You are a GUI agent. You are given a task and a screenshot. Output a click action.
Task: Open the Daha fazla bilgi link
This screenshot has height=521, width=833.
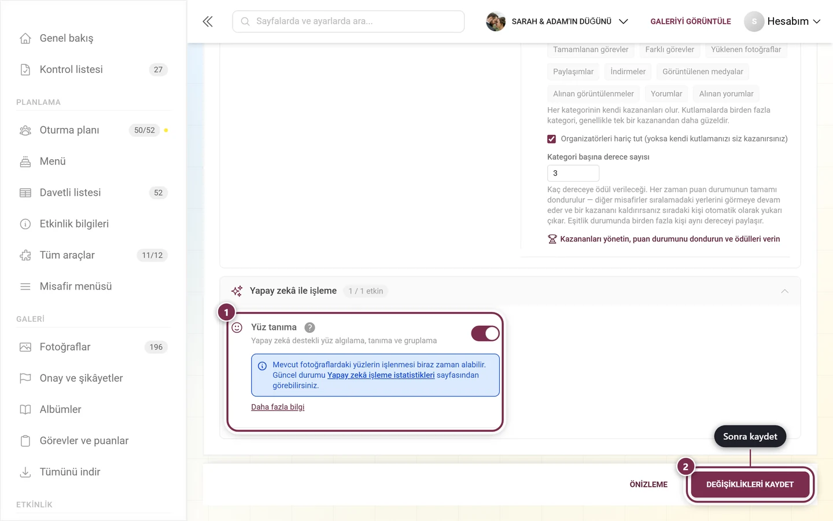[278, 407]
